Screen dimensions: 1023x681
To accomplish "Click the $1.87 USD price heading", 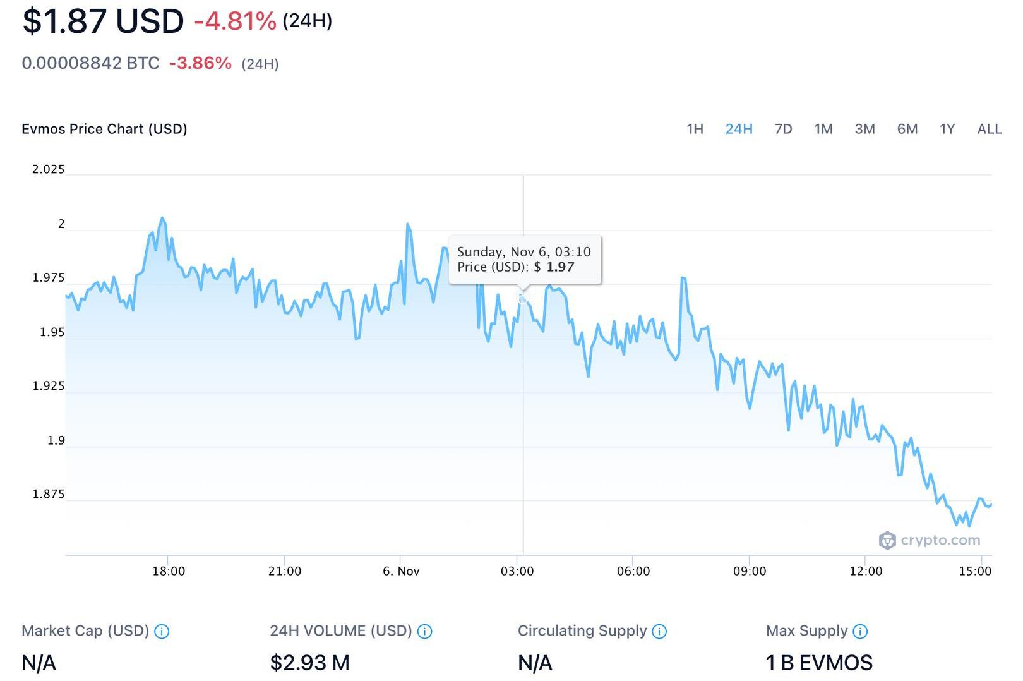I will (103, 21).
